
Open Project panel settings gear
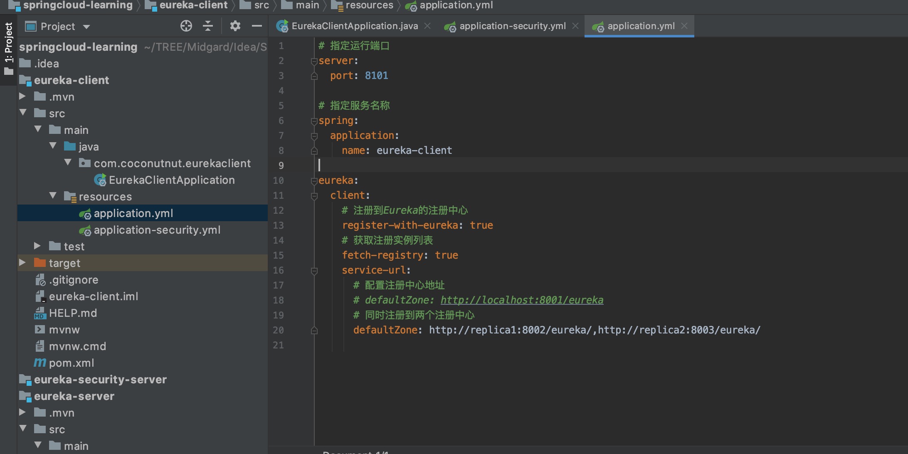tap(235, 26)
